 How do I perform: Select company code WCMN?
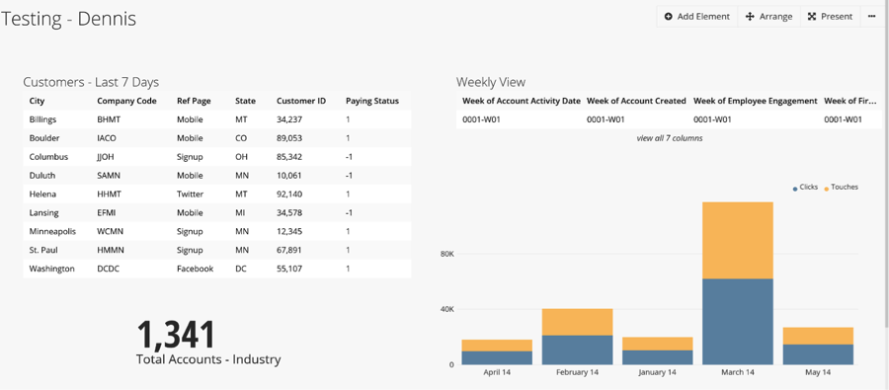110,231
